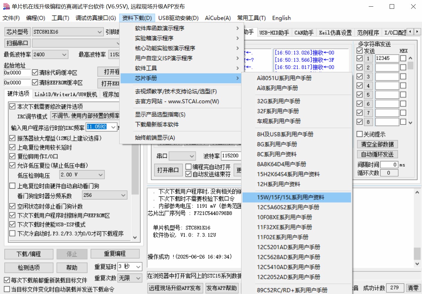The width and height of the screenshot is (422, 294).
Task: Click 清空全部数据 button
Action: 377,144
